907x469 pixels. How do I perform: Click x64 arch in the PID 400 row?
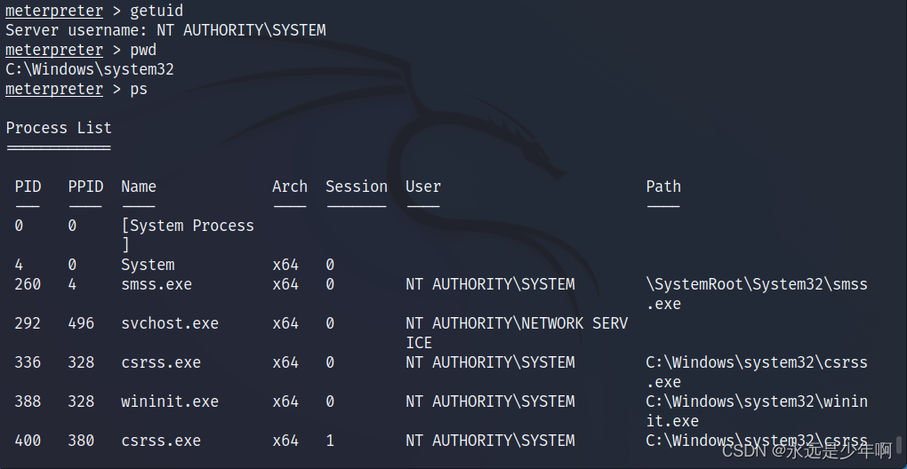(285, 441)
